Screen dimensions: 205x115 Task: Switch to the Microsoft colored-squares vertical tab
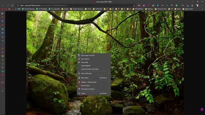pyautogui.click(x=3, y=56)
